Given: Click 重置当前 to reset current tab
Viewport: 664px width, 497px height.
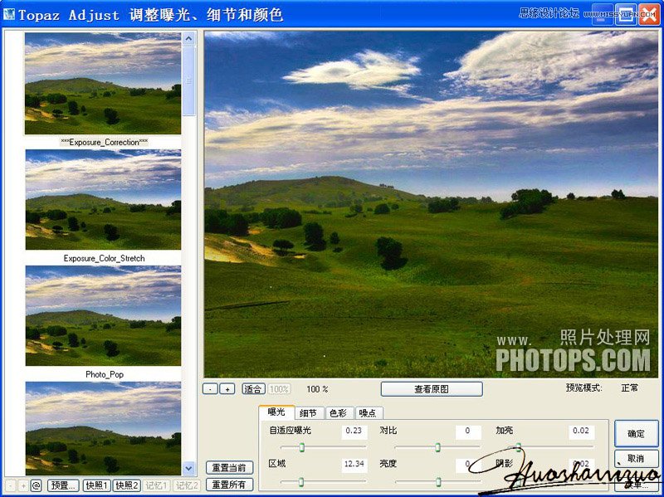Looking at the screenshot, I should pos(229,467).
